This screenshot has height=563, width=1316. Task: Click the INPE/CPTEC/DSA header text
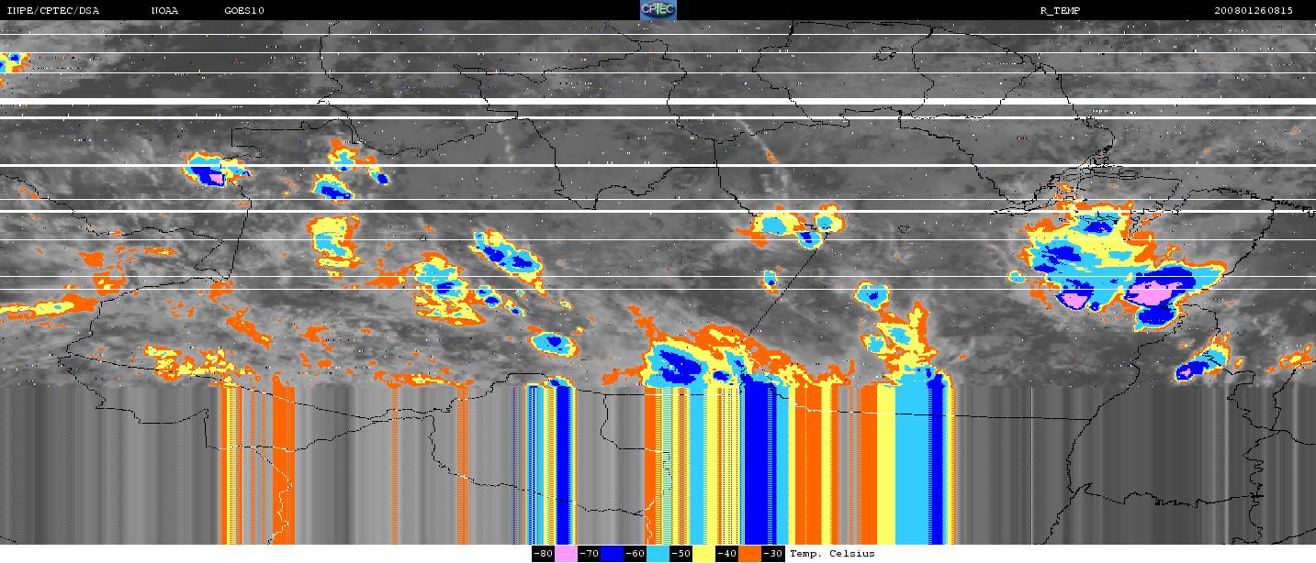(53, 10)
